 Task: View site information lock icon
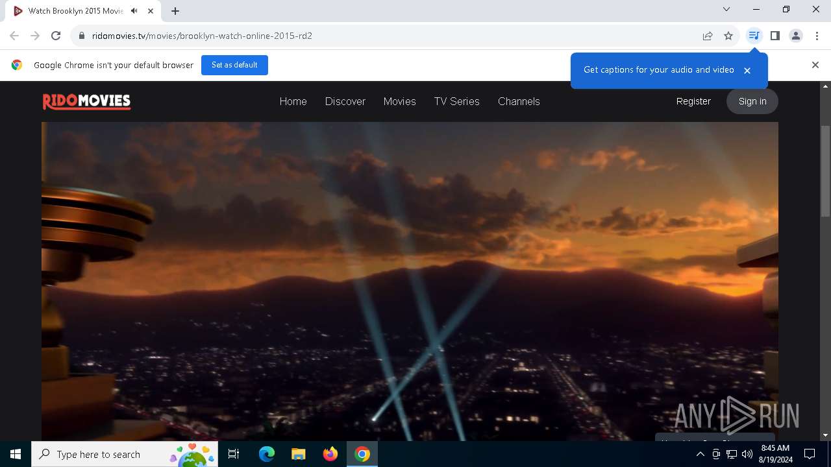coord(81,36)
